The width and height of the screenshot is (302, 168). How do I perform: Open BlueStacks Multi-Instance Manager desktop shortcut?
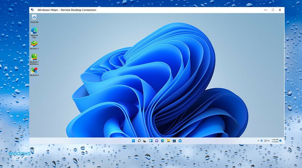coord(34,58)
